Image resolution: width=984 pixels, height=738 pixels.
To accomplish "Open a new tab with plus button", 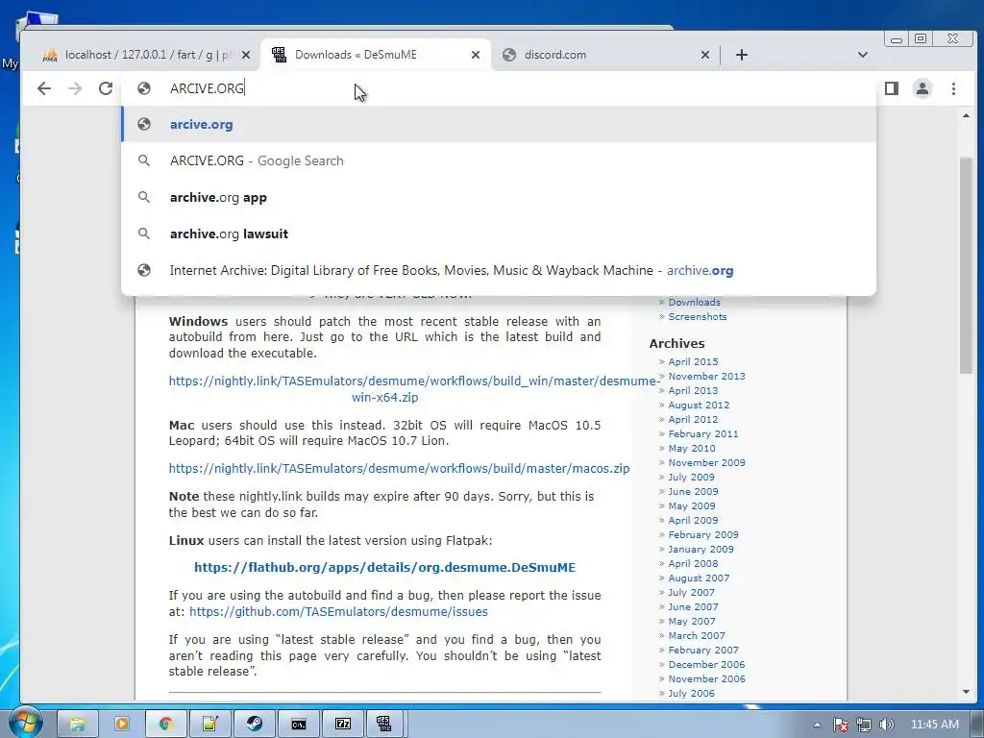I will coord(741,55).
